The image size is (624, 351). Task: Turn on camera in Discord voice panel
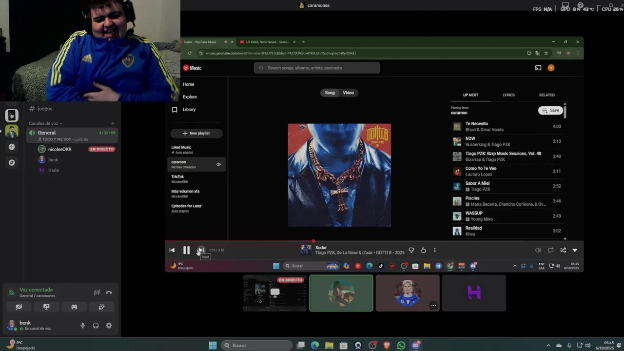click(x=19, y=307)
